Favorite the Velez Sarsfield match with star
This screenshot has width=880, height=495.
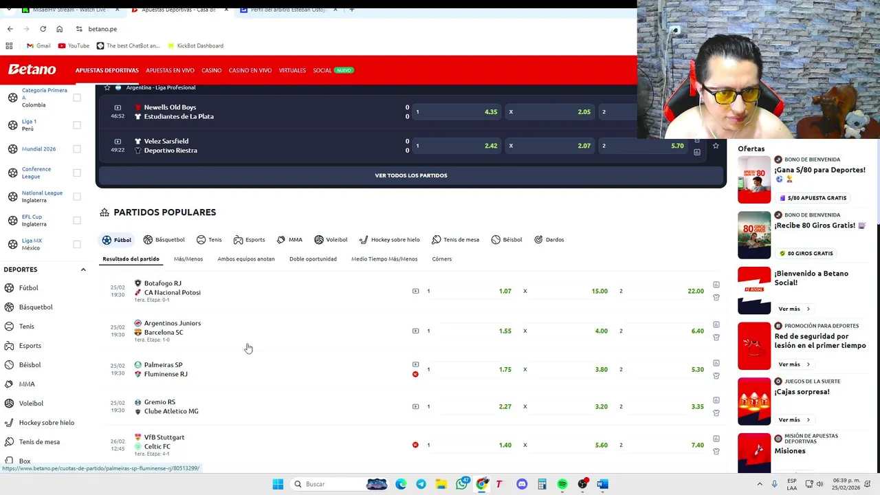click(716, 146)
